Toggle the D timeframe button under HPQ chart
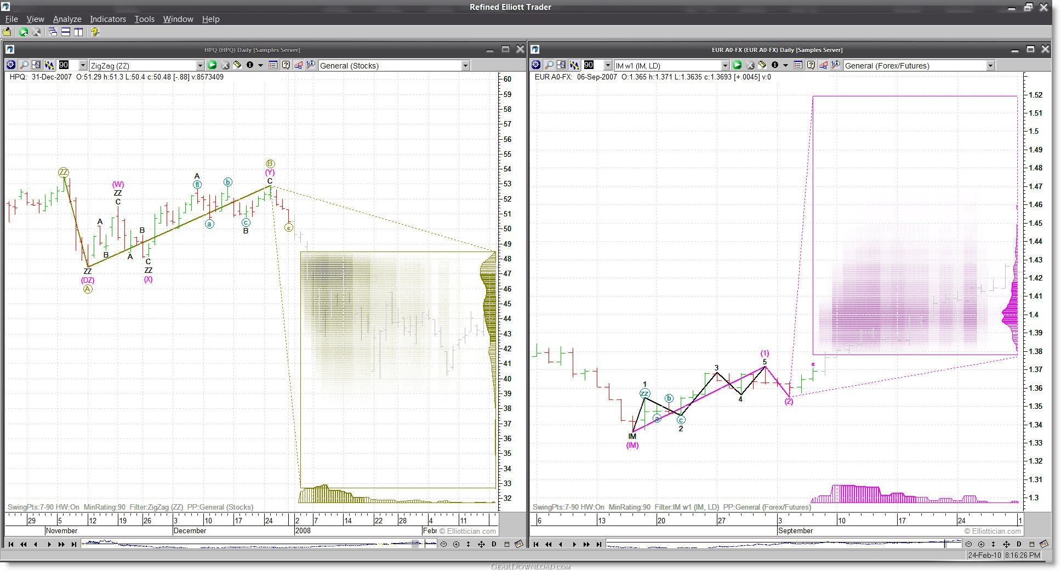Screen dimensions: 1061x571 point(494,544)
